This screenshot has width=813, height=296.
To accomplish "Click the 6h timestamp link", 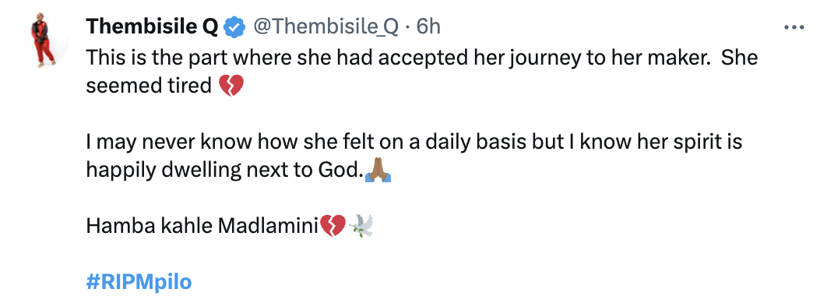I will click(x=428, y=27).
